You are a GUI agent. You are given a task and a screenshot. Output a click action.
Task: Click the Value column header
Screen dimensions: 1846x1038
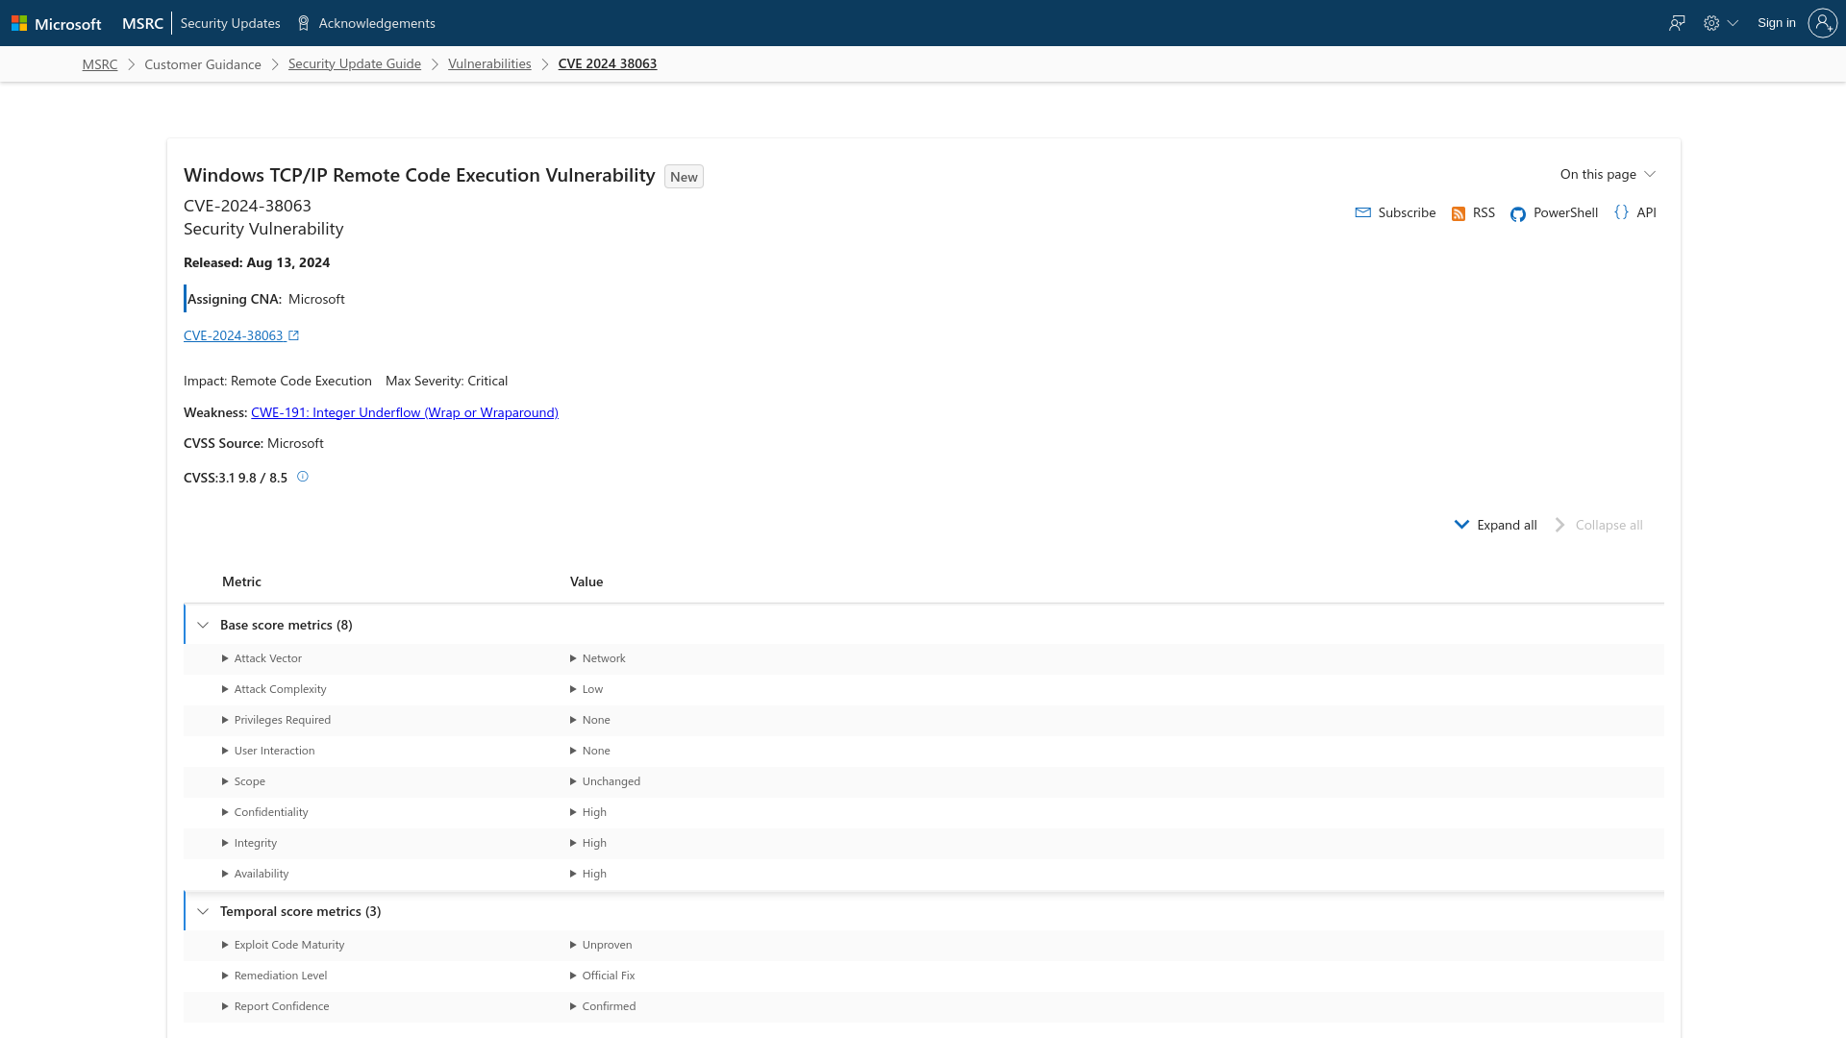(x=586, y=581)
